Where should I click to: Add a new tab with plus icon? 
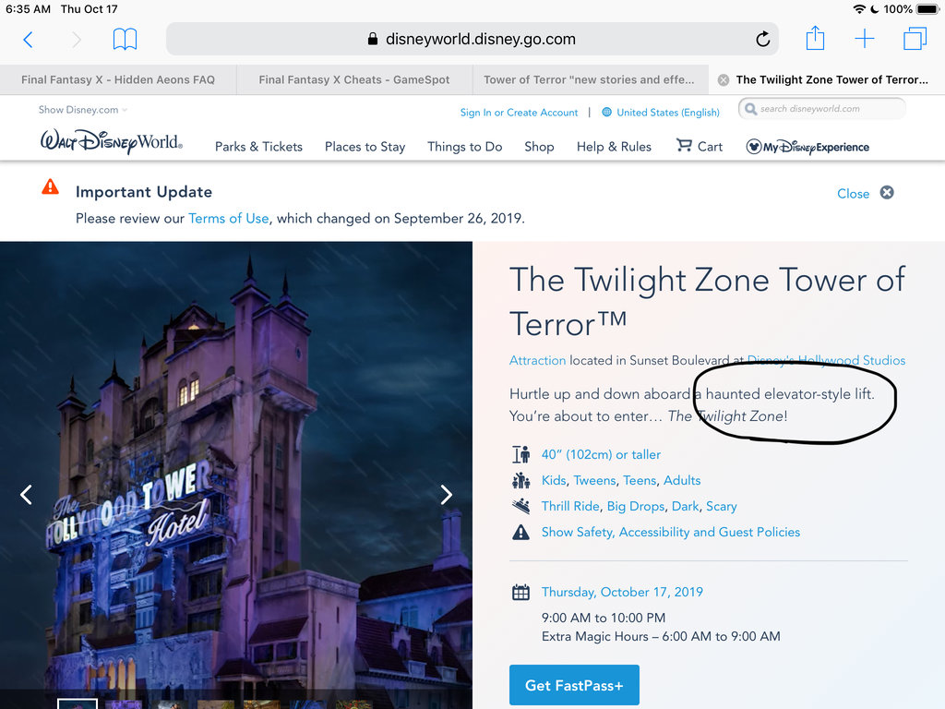(x=864, y=39)
